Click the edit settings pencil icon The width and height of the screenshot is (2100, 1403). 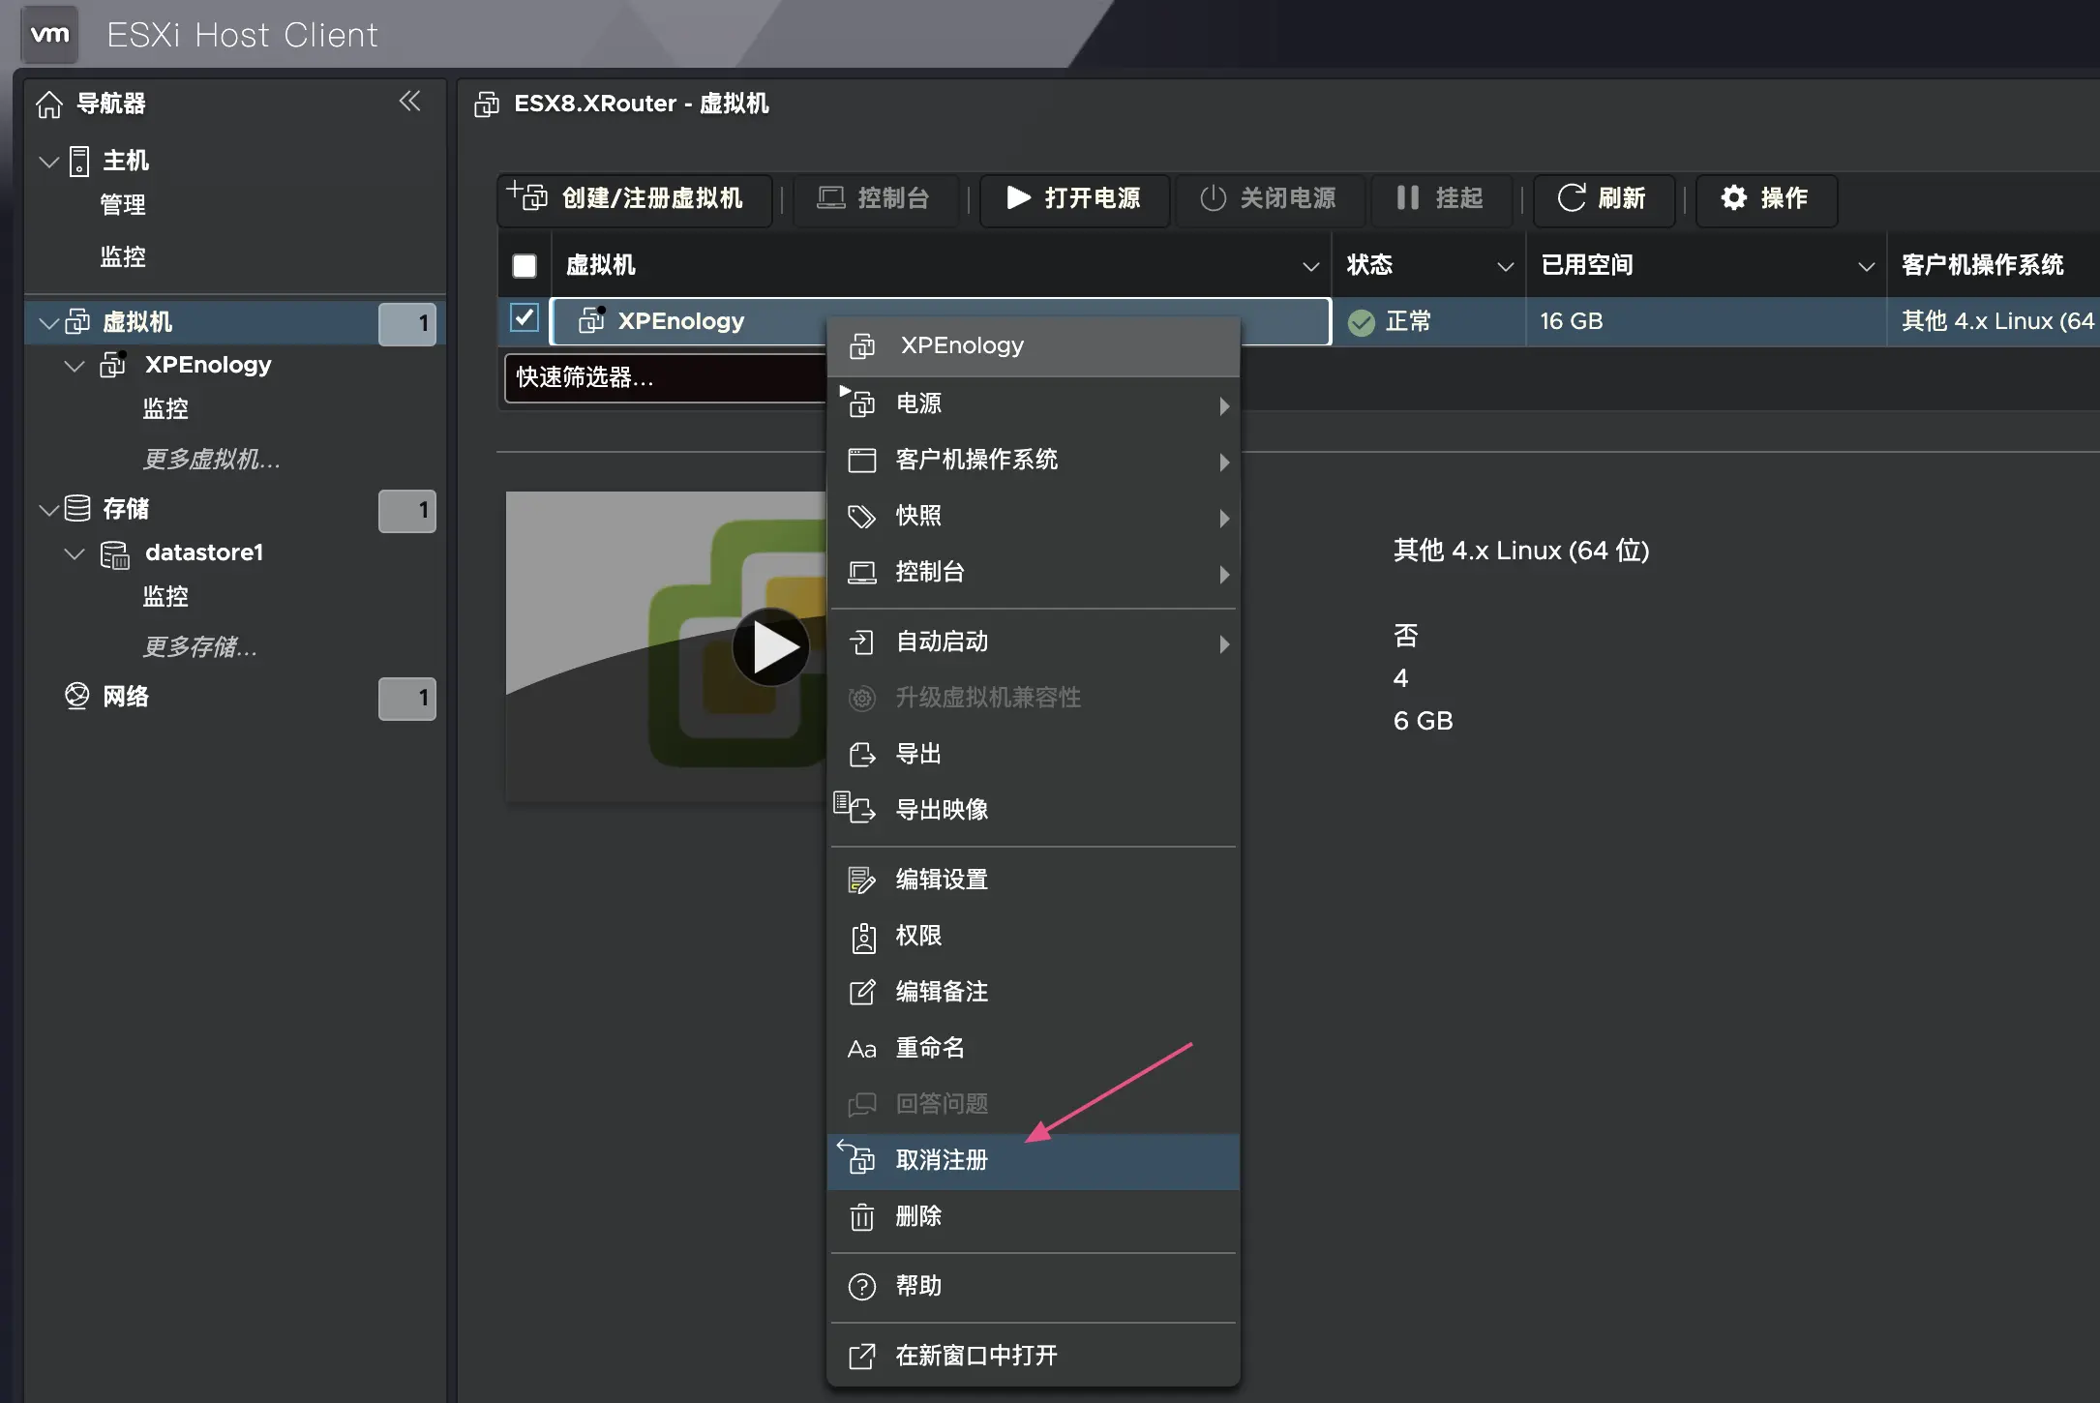[861, 880]
